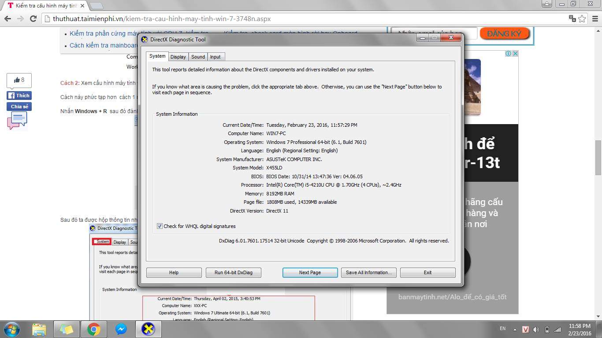This screenshot has height=338, width=602.
Task: Close the advertisement with the X
Action: 515,53
